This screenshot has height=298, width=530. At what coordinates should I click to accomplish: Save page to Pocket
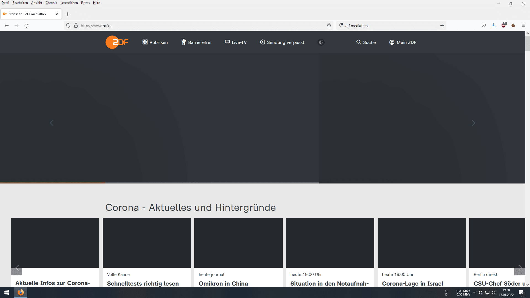(x=484, y=25)
